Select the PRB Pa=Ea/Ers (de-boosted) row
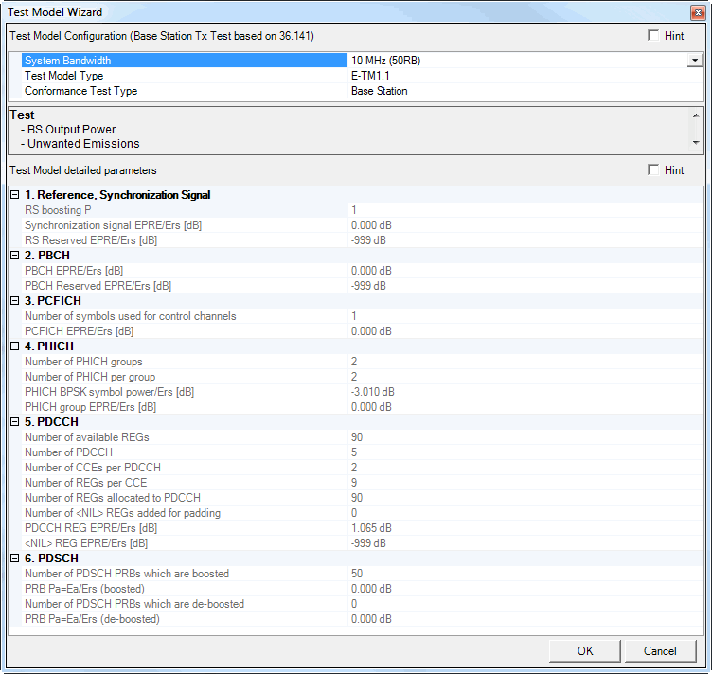The image size is (712, 674). [x=362, y=619]
